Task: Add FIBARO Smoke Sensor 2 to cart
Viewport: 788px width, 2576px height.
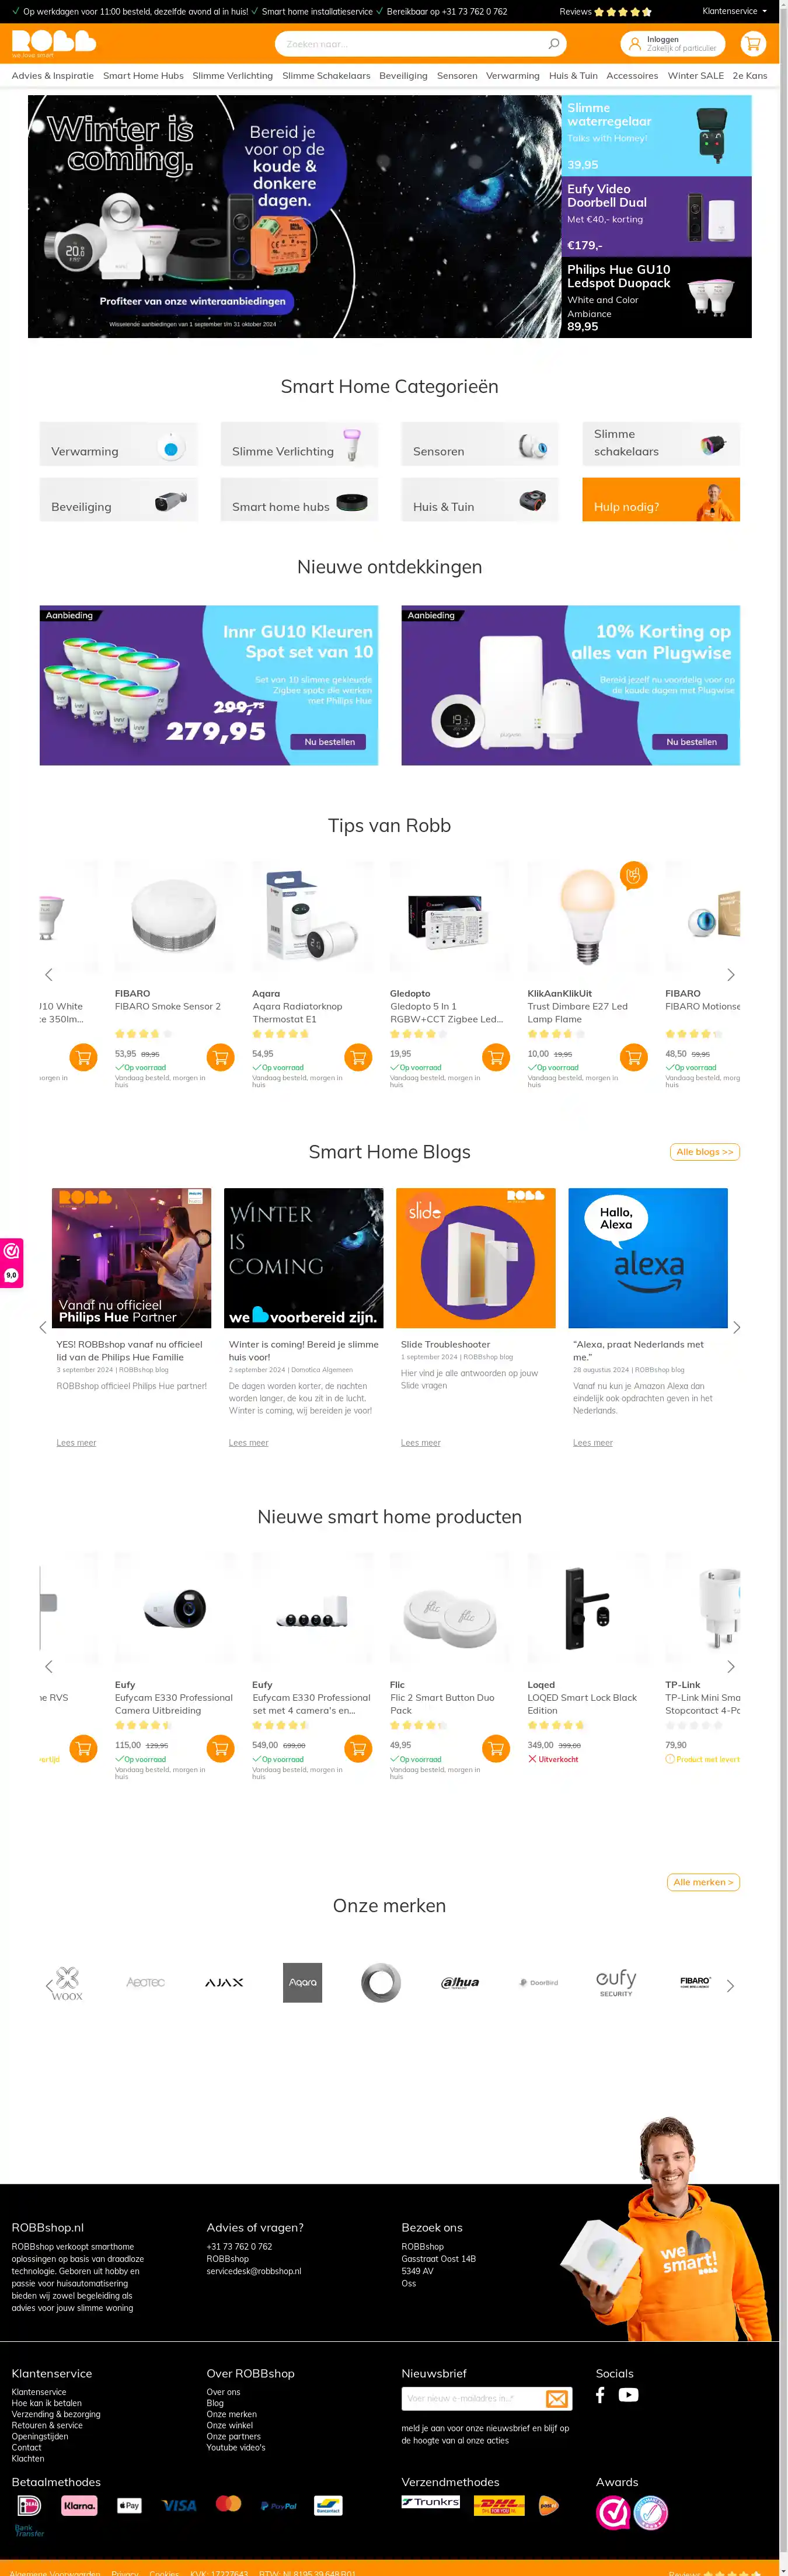Action: [221, 1057]
